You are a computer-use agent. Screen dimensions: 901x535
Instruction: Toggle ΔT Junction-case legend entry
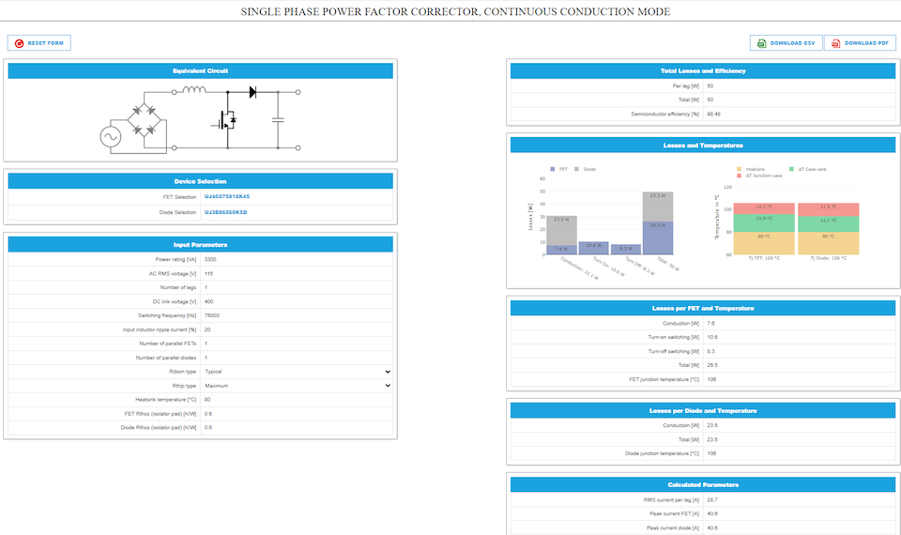click(759, 176)
